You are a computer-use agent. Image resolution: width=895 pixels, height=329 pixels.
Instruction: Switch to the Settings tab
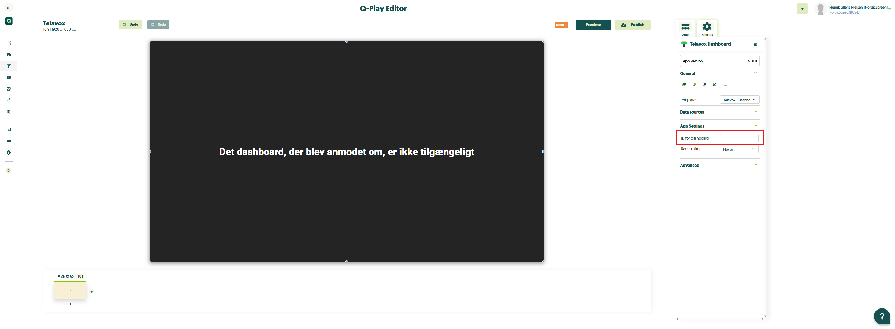pos(707,29)
